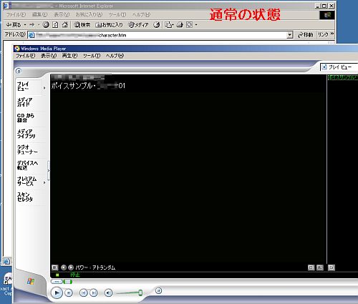
Task: Expand the リンク links bar chevron
Action: tap(332, 34)
